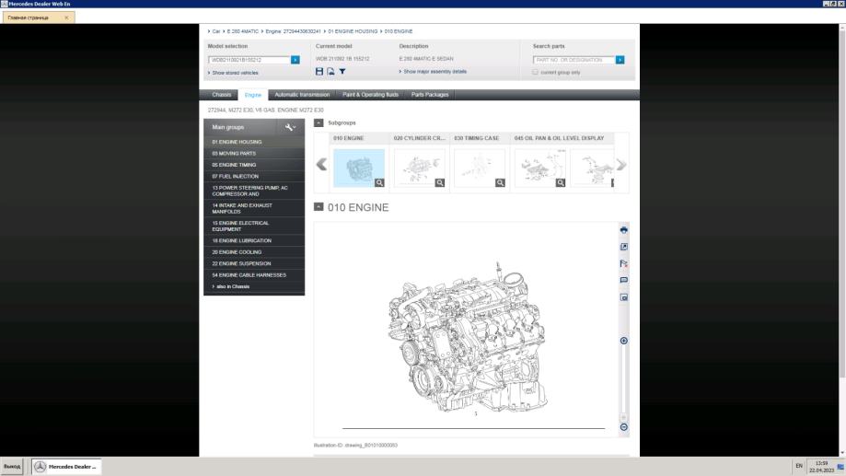Click the E 280 4MATIC breadcrumb link
This screenshot has height=476, width=846.
pyautogui.click(x=243, y=31)
